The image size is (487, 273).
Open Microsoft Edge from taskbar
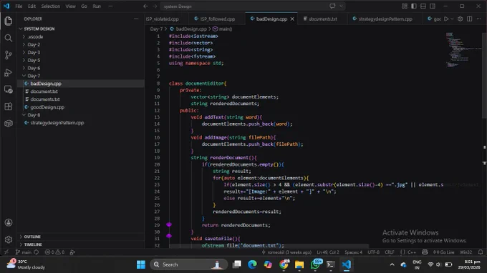[x=252, y=264]
